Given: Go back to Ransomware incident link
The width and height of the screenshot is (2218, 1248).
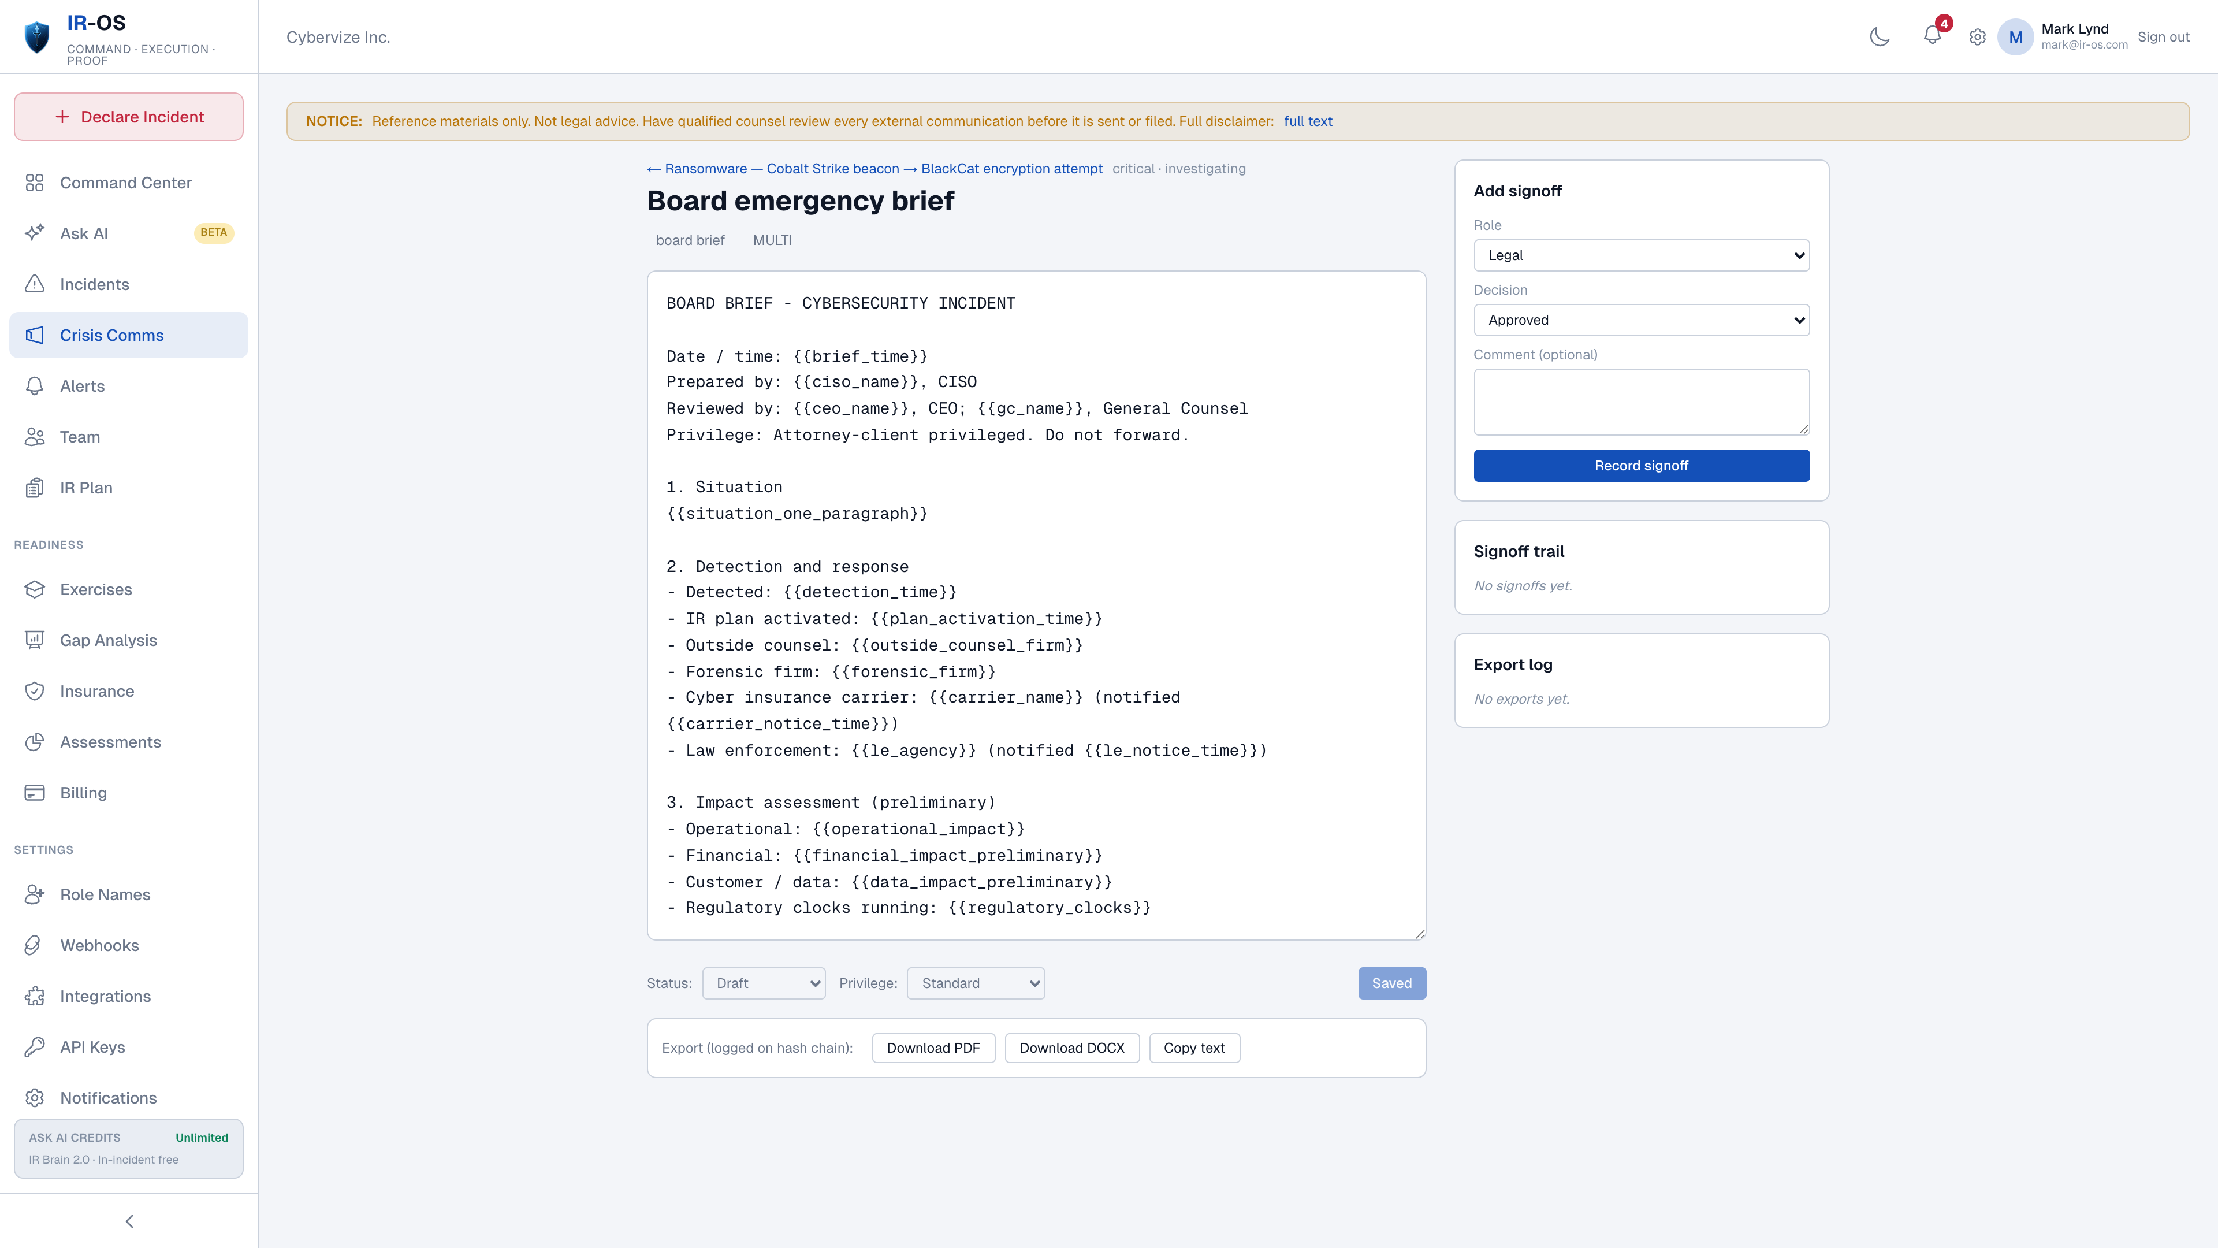Looking at the screenshot, I should coord(875,169).
